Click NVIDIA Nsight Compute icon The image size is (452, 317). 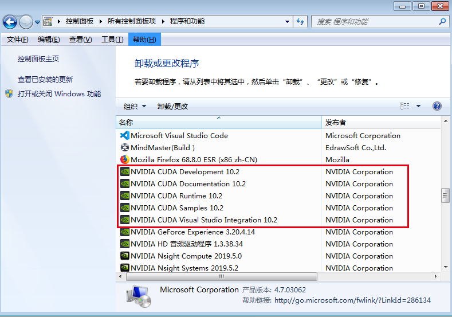(x=124, y=256)
